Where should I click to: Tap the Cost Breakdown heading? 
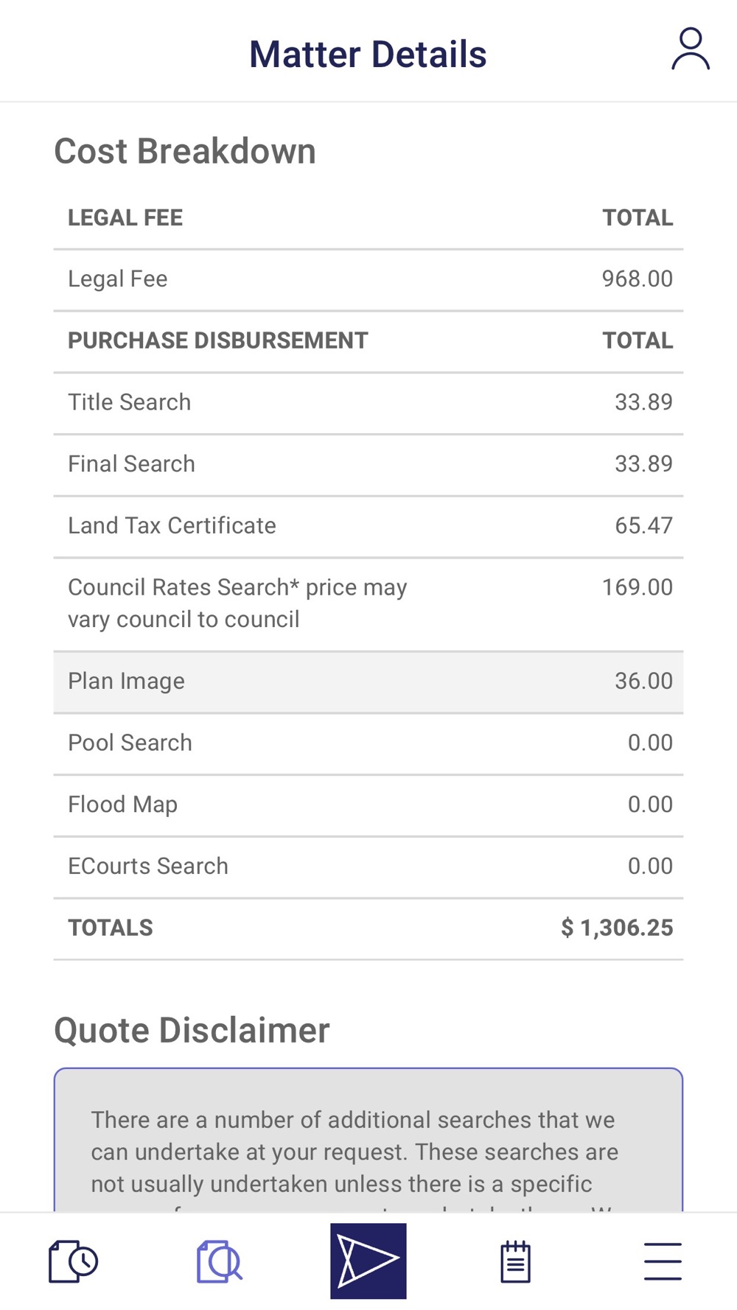click(x=185, y=152)
